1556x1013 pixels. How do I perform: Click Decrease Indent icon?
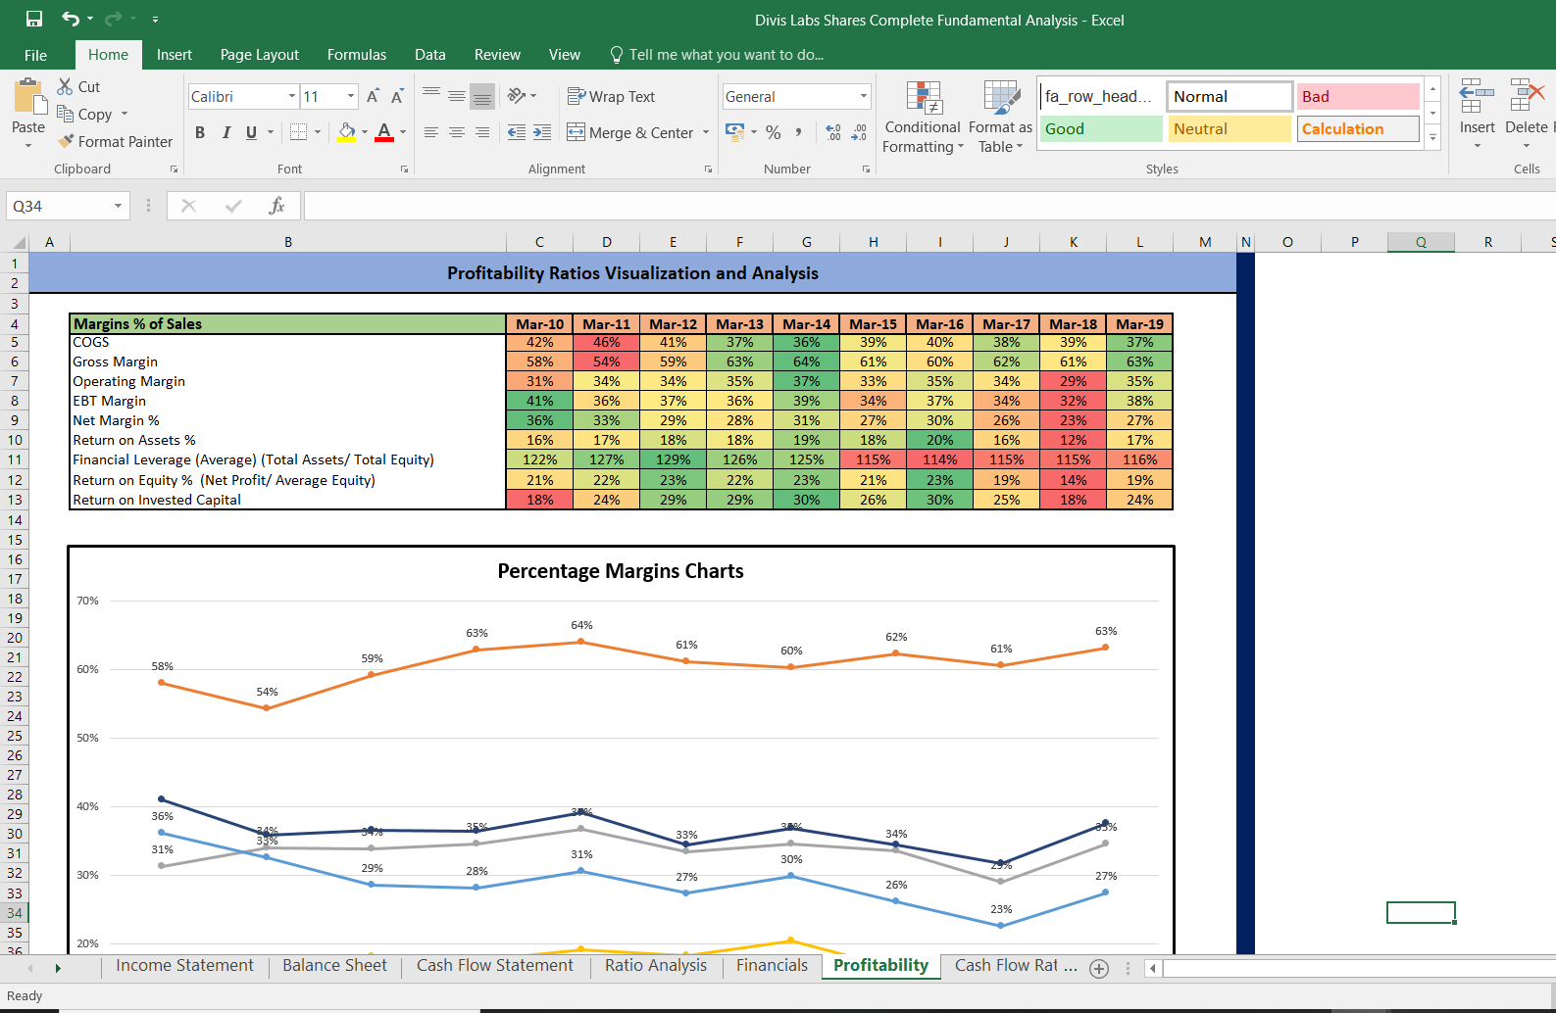517,132
